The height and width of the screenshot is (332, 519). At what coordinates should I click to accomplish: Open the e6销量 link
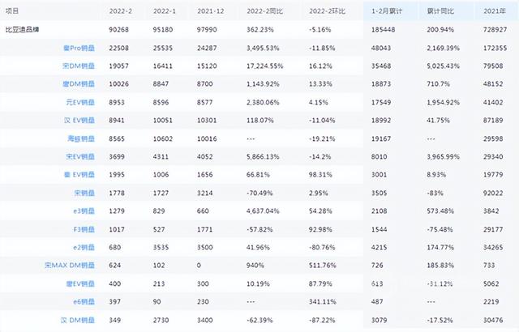coord(84,301)
